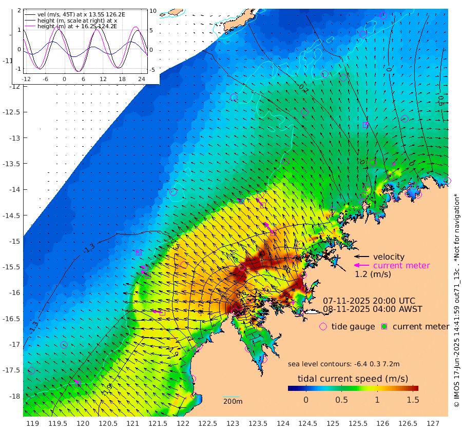Image resolution: width=462 pixels, height=434 pixels.
Task: Click inset left-axis tick '2'
Action: (x=19, y=10)
